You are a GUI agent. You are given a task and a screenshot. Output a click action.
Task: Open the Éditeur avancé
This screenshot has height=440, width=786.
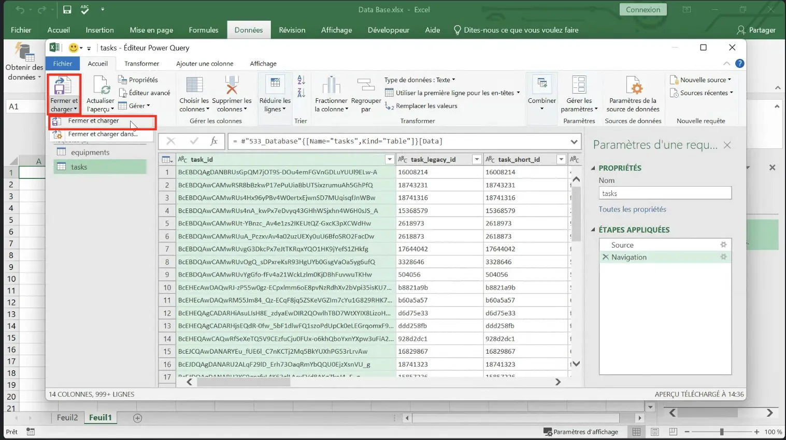[x=144, y=93]
